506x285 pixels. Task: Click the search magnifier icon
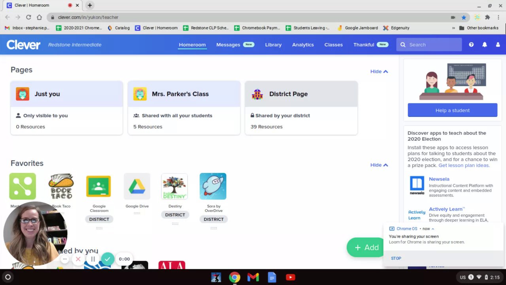pyautogui.click(x=403, y=45)
